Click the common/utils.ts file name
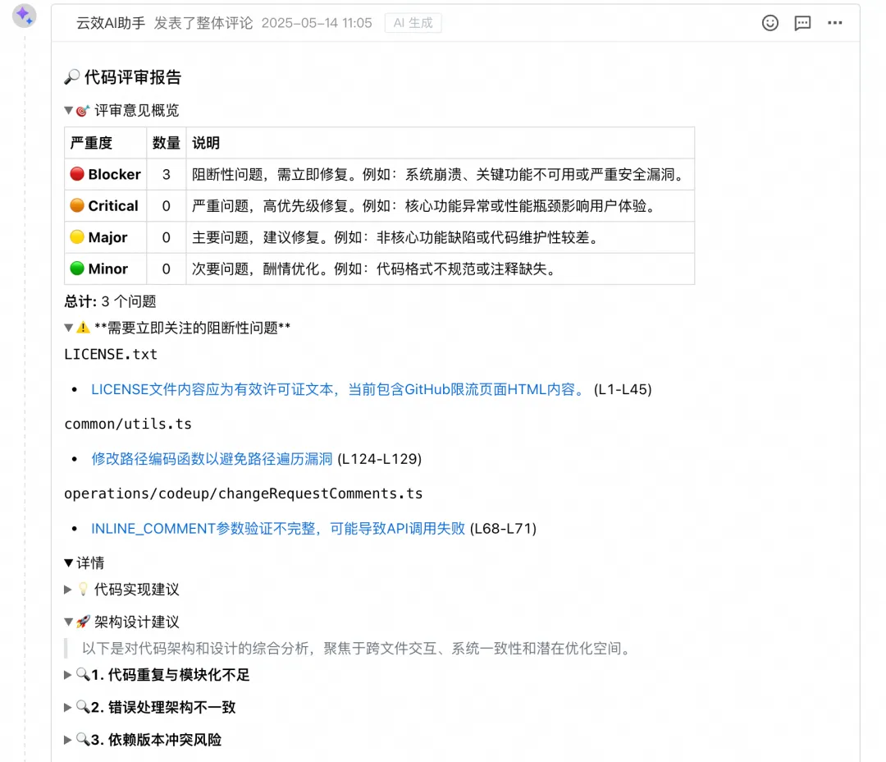The width and height of the screenshot is (886, 762). 128,424
